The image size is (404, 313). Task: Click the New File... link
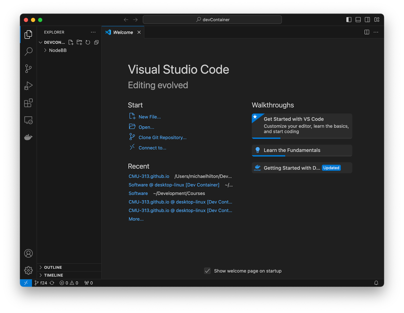[149, 117]
